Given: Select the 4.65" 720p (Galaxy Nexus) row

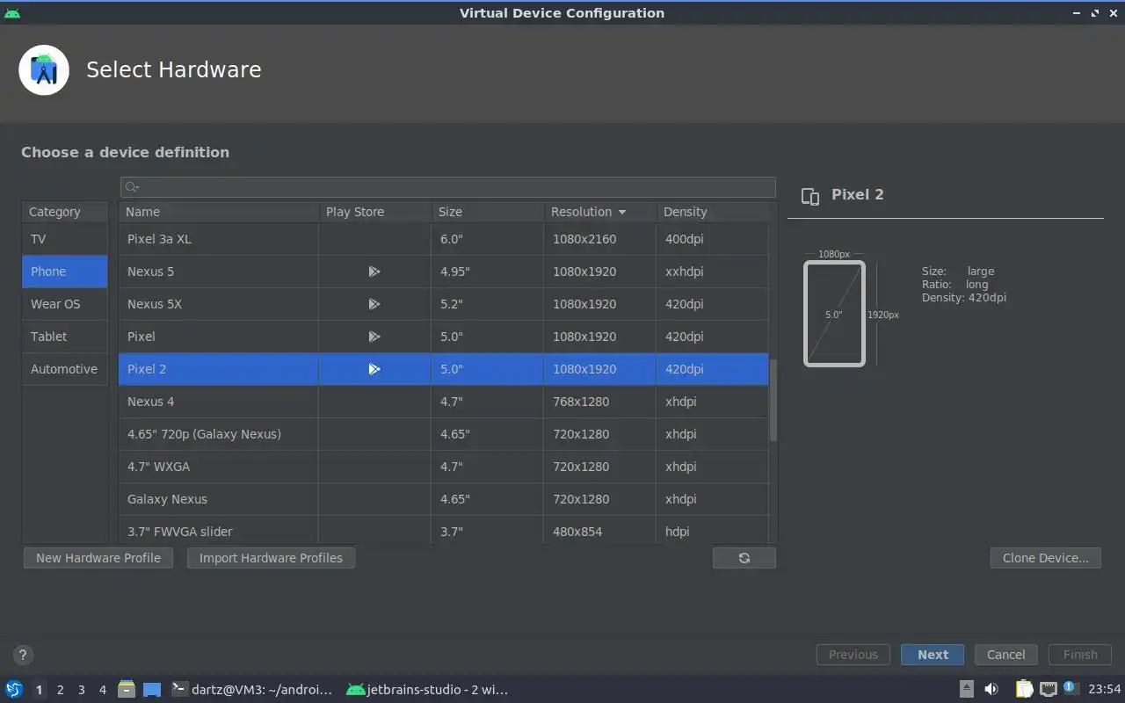Looking at the screenshot, I should 444,434.
